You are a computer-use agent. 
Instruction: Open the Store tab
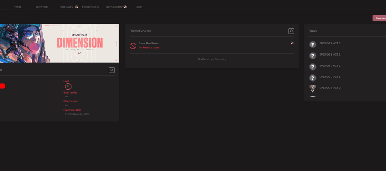click(x=18, y=7)
